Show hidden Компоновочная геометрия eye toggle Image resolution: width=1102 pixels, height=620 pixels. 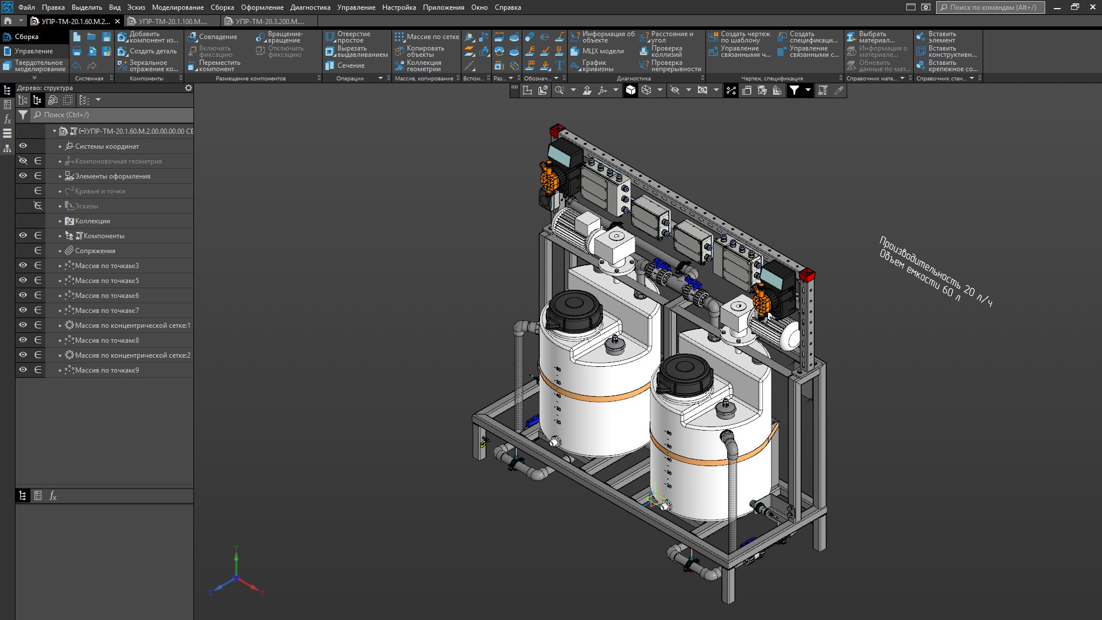click(23, 161)
